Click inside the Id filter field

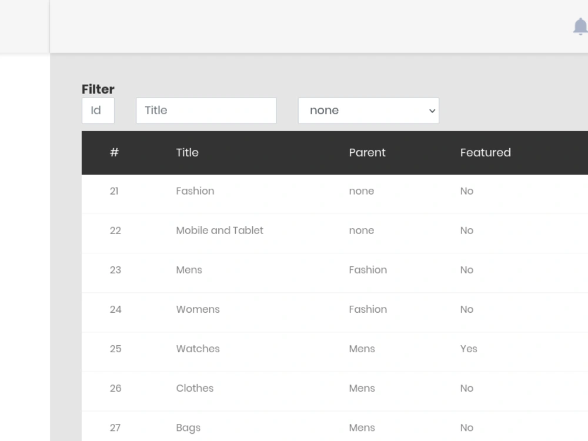98,111
